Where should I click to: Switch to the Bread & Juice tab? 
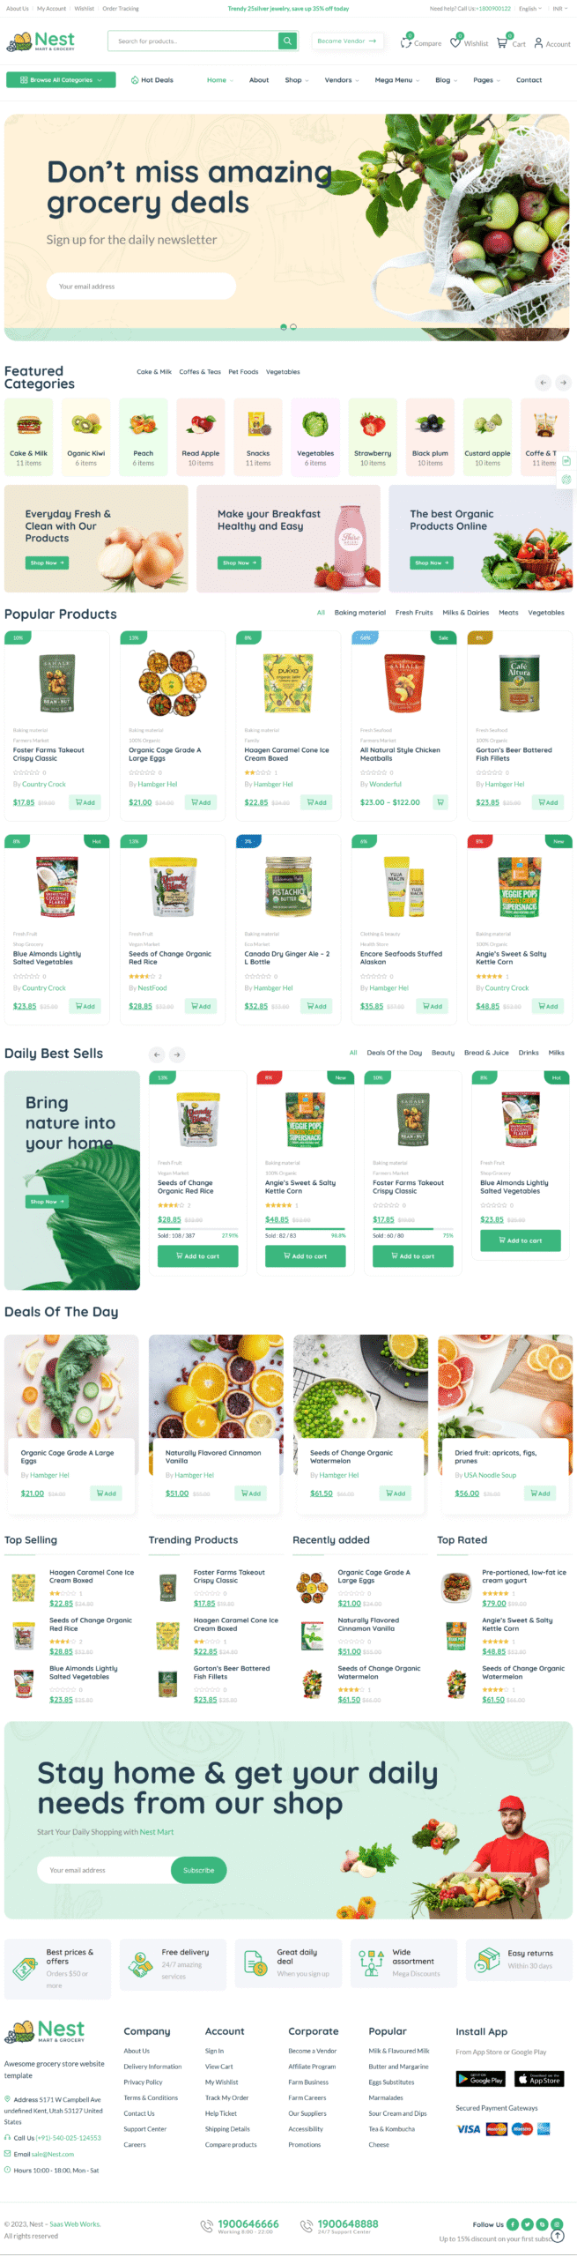click(x=486, y=1053)
